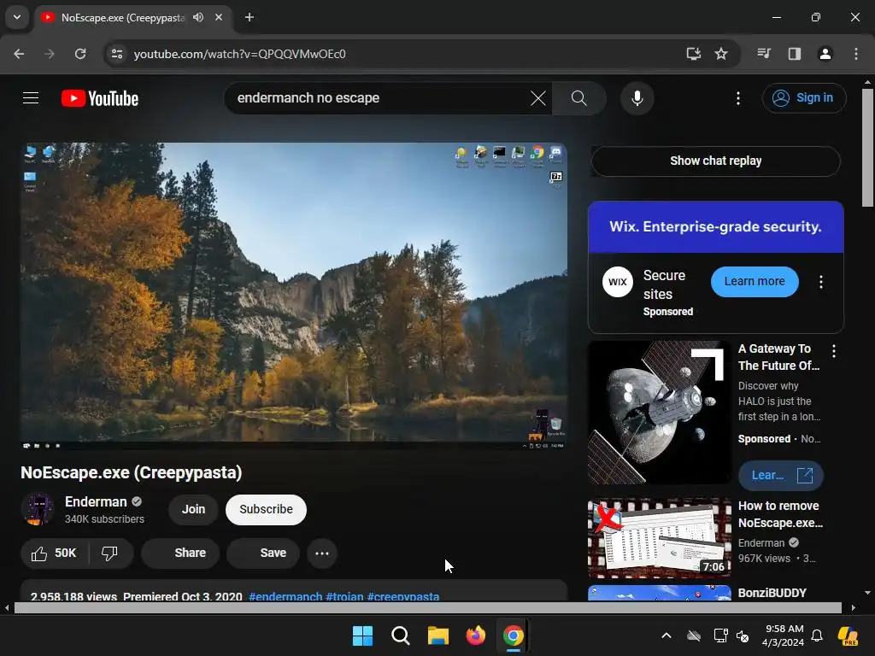The height and width of the screenshot is (656, 875).
Task: Dislike the video with thumbs down
Action: pyautogui.click(x=110, y=553)
